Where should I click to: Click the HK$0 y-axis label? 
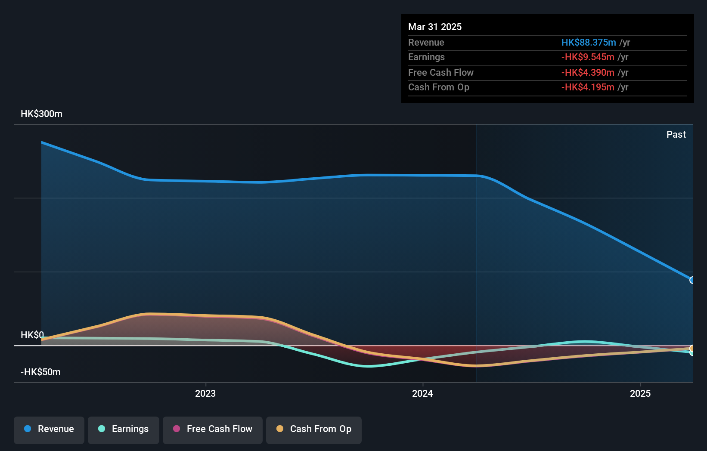(x=32, y=335)
